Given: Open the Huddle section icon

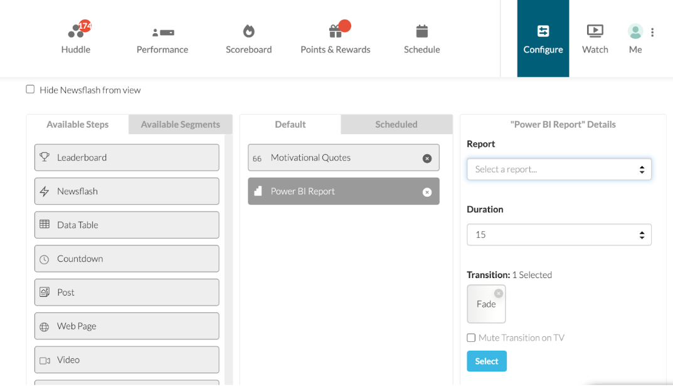Looking at the screenshot, I should [x=75, y=31].
